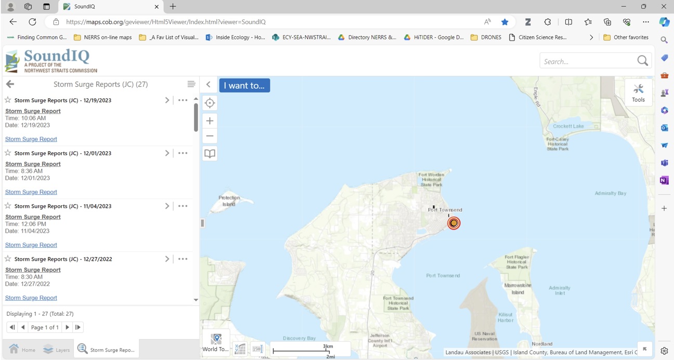
Task: Star the 12/19/2023 storm surge report
Action: [x=8, y=100]
